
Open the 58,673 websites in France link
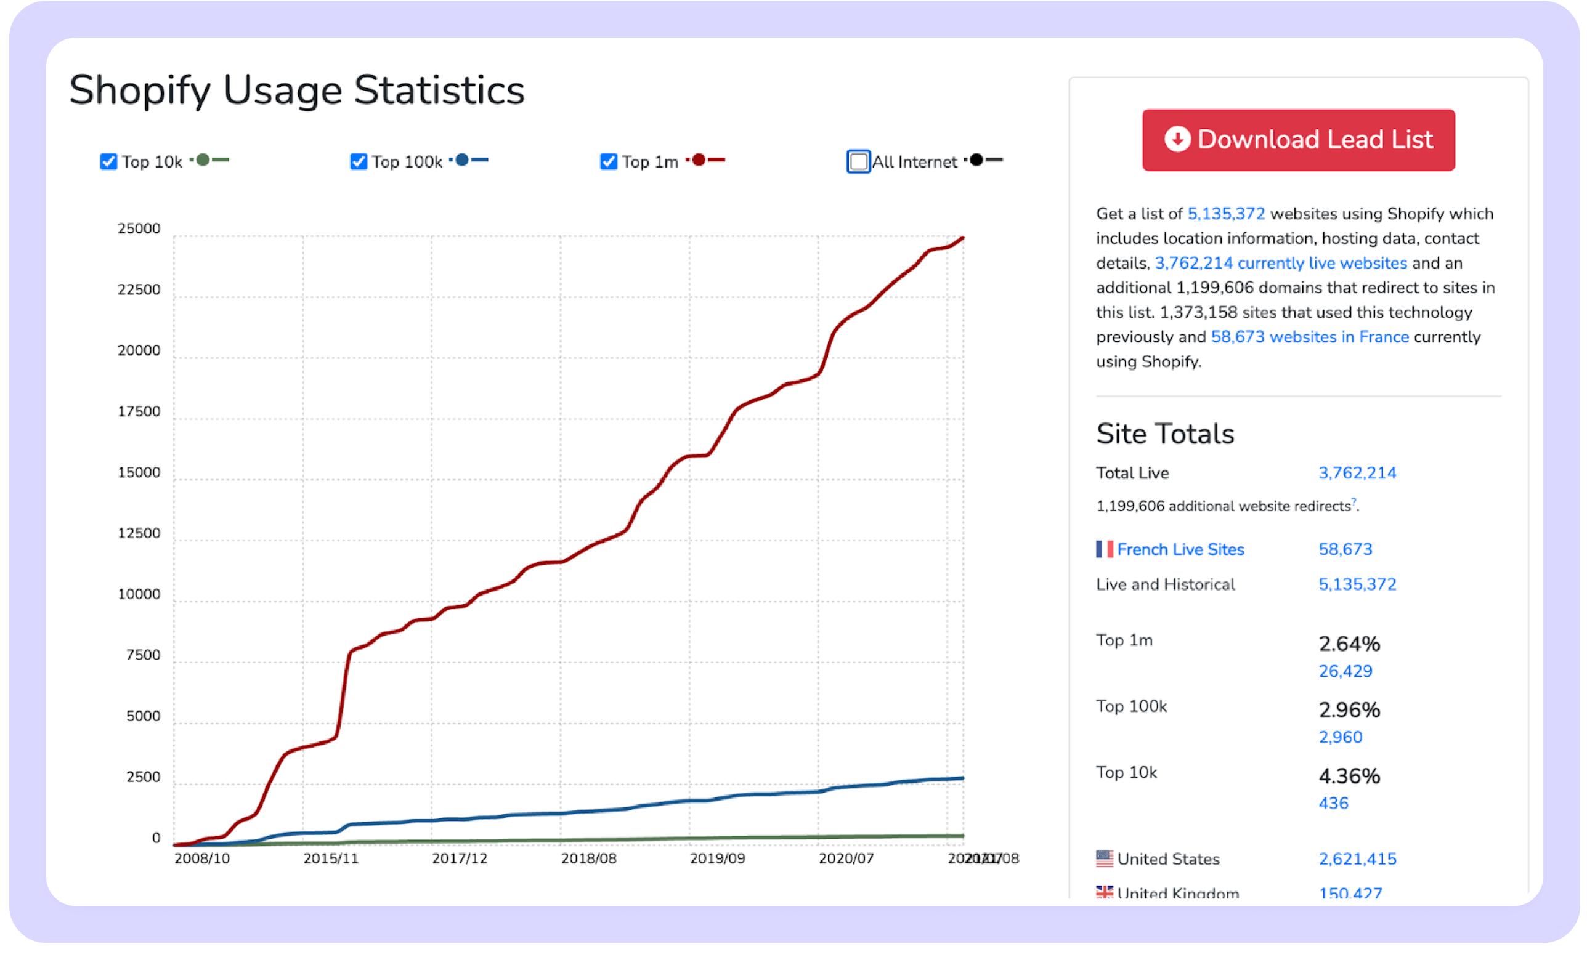(x=1309, y=337)
